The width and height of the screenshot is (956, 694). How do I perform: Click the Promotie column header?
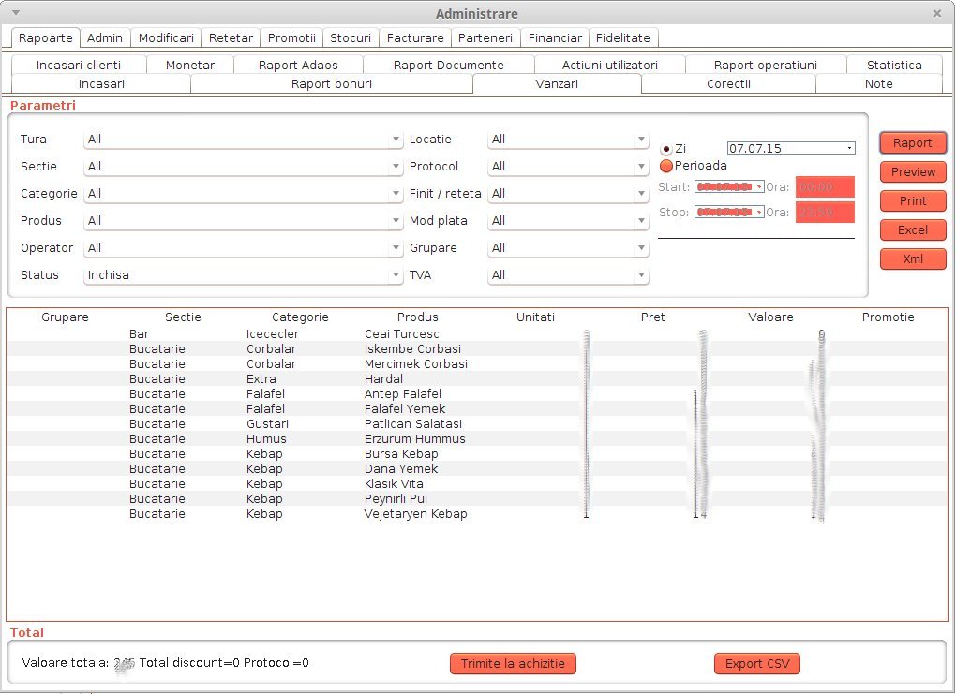click(x=888, y=317)
